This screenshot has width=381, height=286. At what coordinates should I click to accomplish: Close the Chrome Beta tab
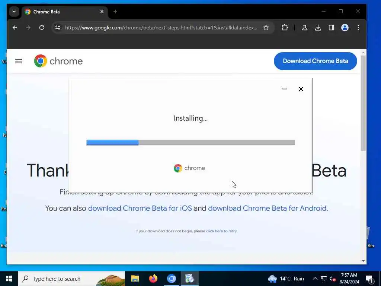(102, 12)
